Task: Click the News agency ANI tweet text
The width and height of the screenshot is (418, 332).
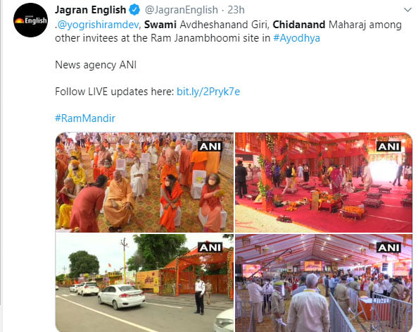Action: pyautogui.click(x=96, y=65)
